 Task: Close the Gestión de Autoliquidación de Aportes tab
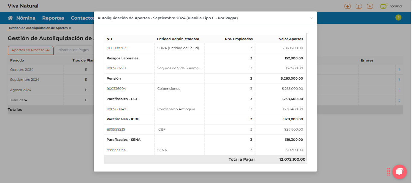(x=70, y=28)
